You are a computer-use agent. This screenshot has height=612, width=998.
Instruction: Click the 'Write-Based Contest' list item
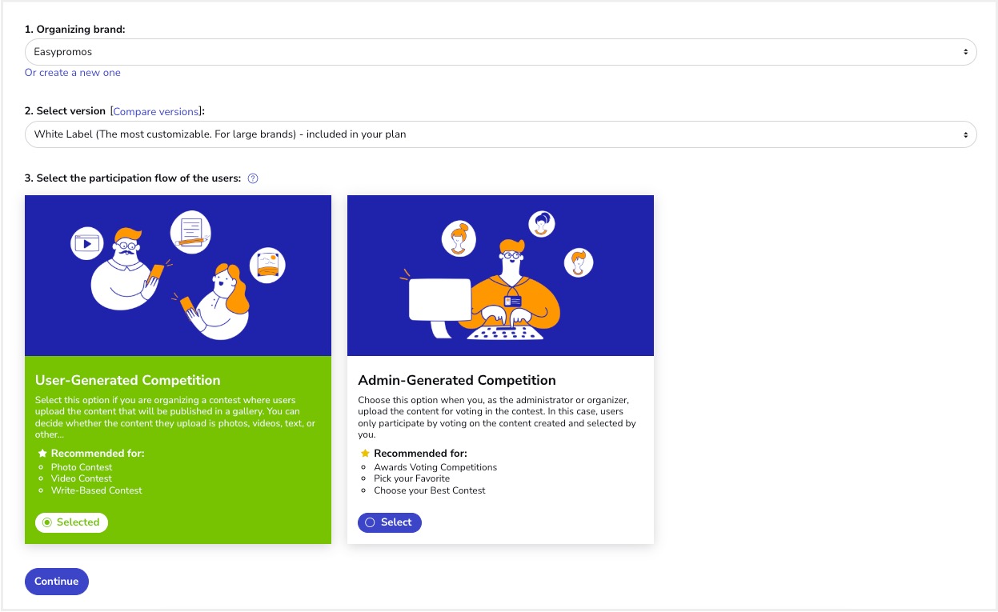97,490
